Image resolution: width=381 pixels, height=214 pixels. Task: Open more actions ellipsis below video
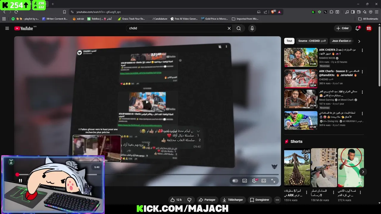pyautogui.click(x=277, y=200)
